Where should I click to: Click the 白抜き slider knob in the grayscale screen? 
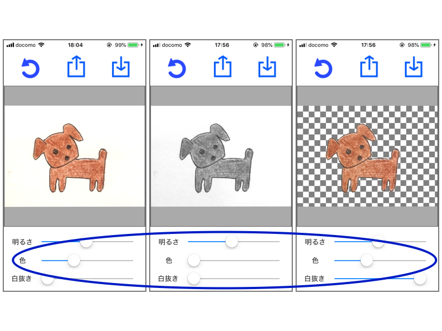[194, 279]
